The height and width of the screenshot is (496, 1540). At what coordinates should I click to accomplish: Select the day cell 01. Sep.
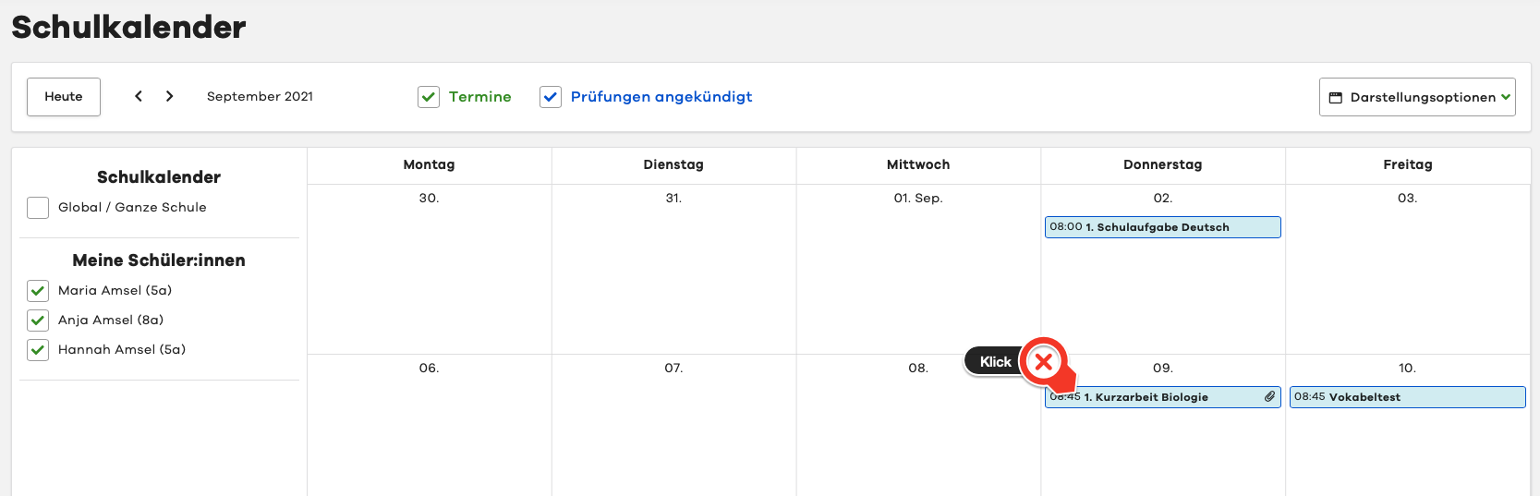point(917,268)
